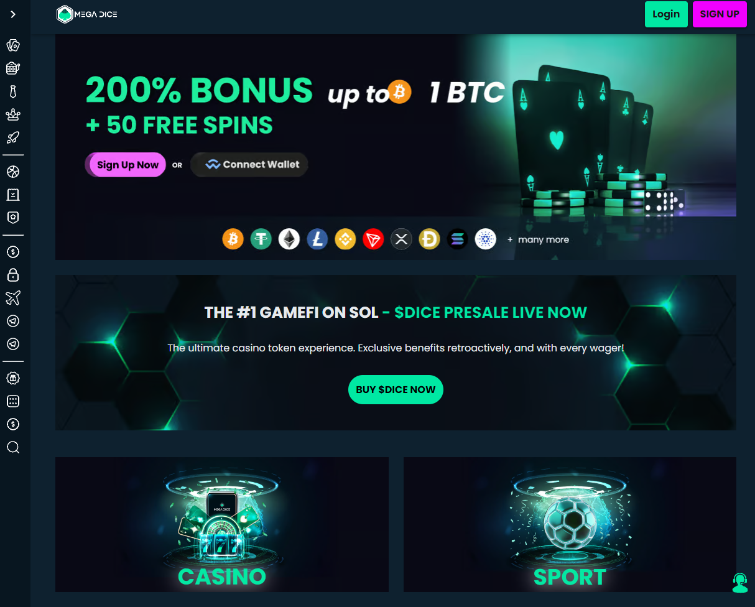Open the slot machine icon in sidebar
The width and height of the screenshot is (755, 607).
point(13,68)
